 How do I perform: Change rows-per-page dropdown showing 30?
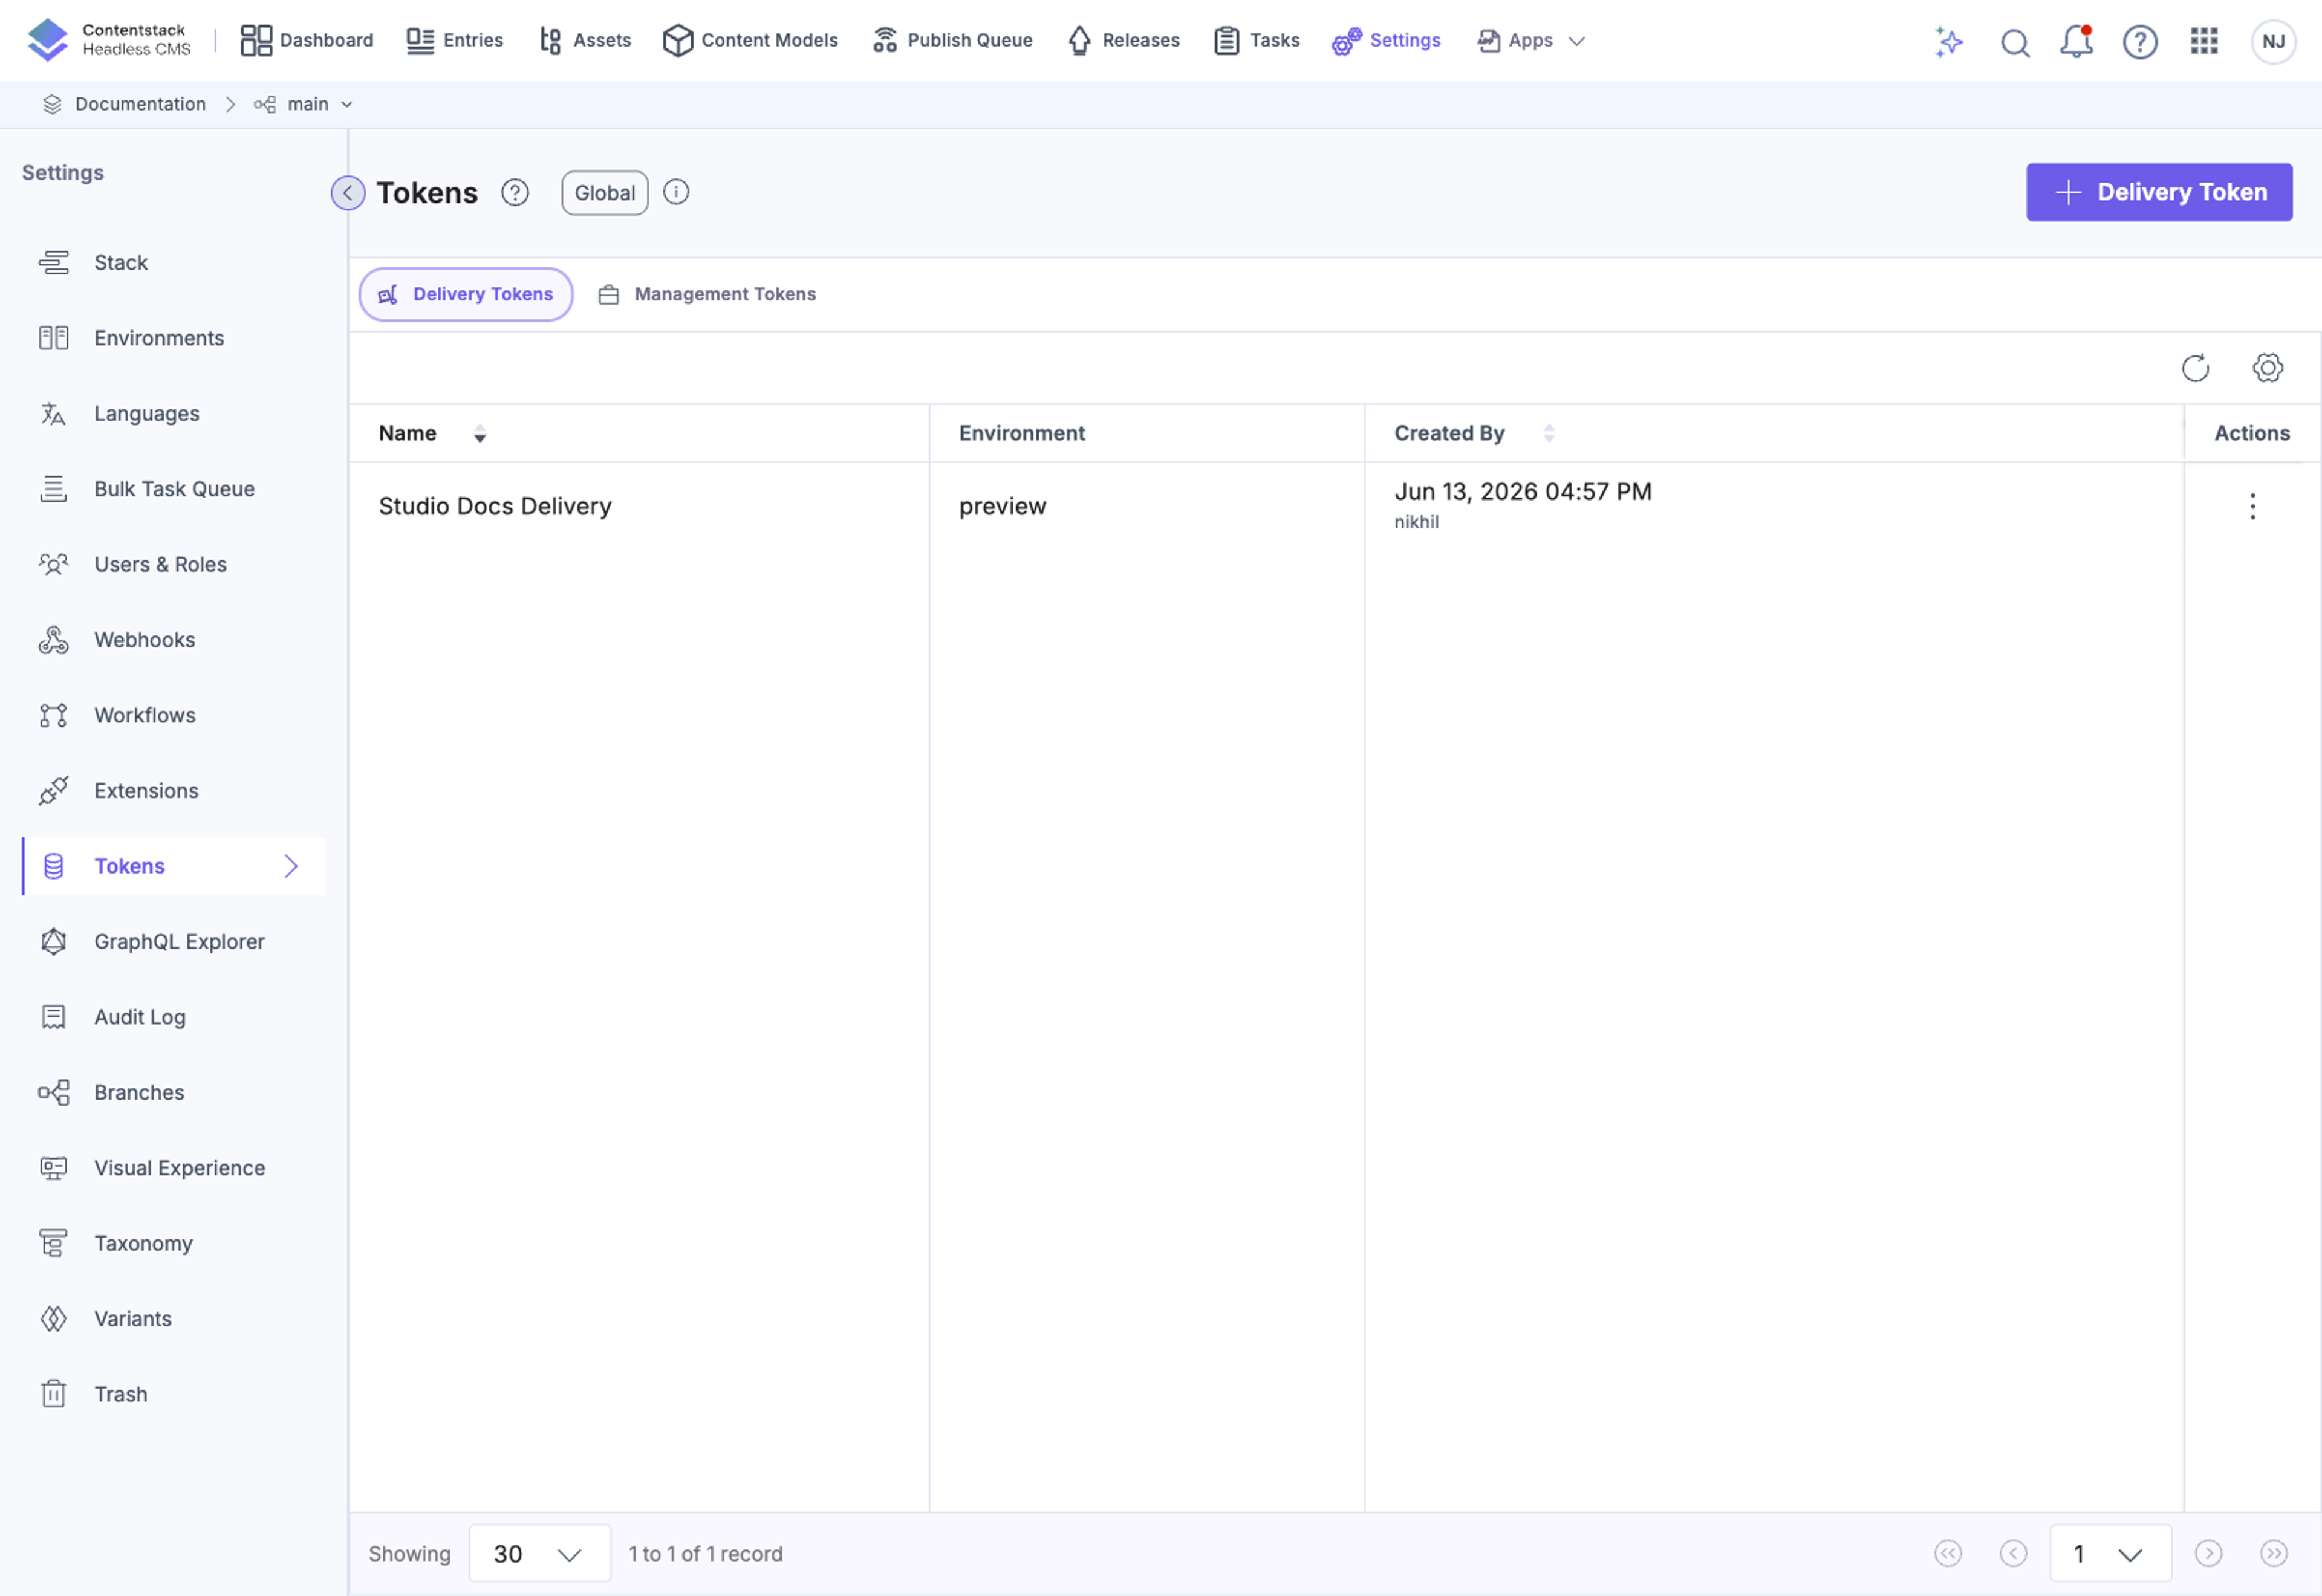click(539, 1554)
